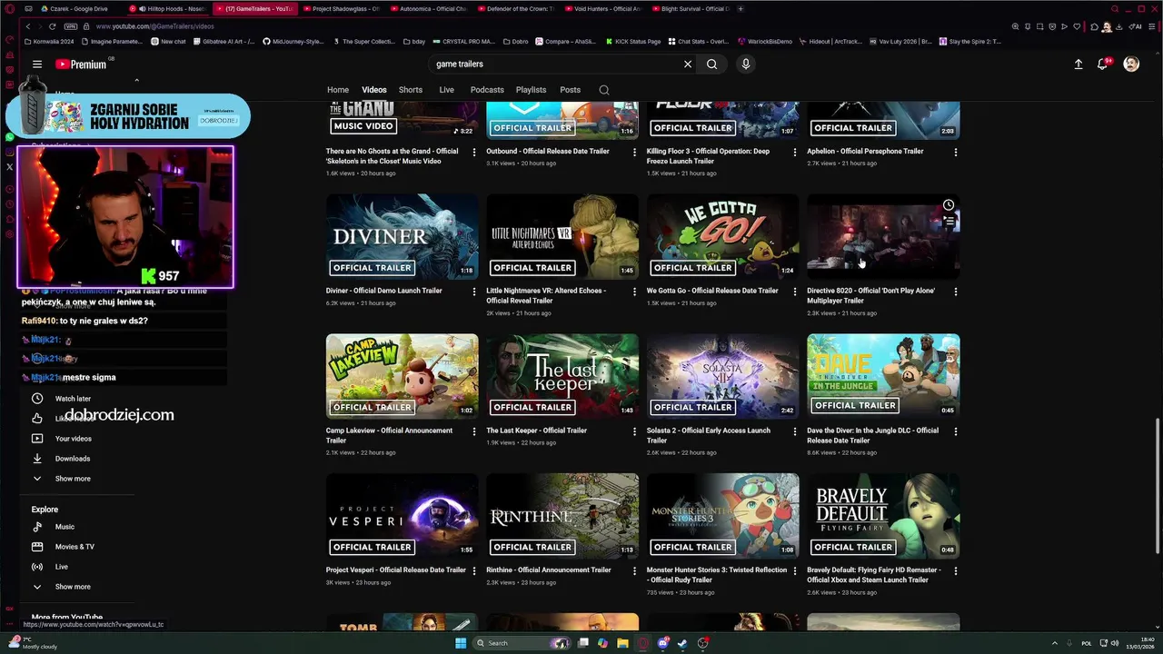1163x654 pixels.
Task: Open Live under Explore sidebar
Action: tap(61, 567)
